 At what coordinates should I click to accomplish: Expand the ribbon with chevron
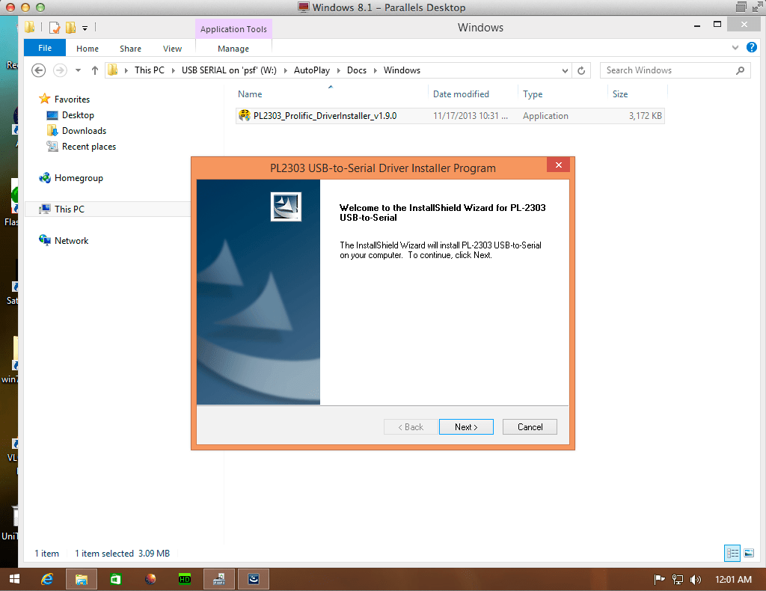[x=735, y=47]
